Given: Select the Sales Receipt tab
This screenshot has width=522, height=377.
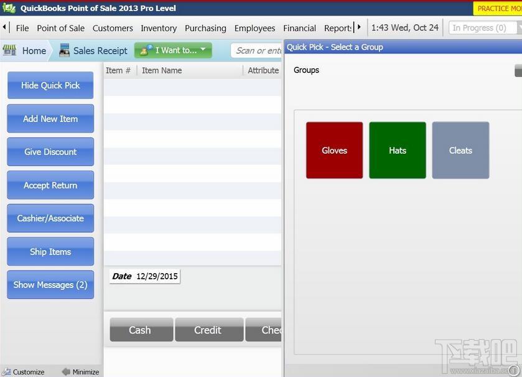Looking at the screenshot, I should click(100, 50).
